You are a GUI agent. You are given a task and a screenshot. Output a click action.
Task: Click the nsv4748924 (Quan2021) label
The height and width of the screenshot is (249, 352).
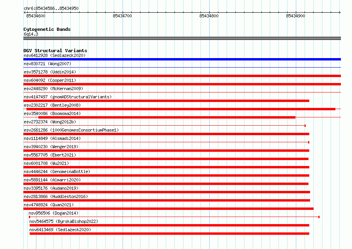pos(49,205)
